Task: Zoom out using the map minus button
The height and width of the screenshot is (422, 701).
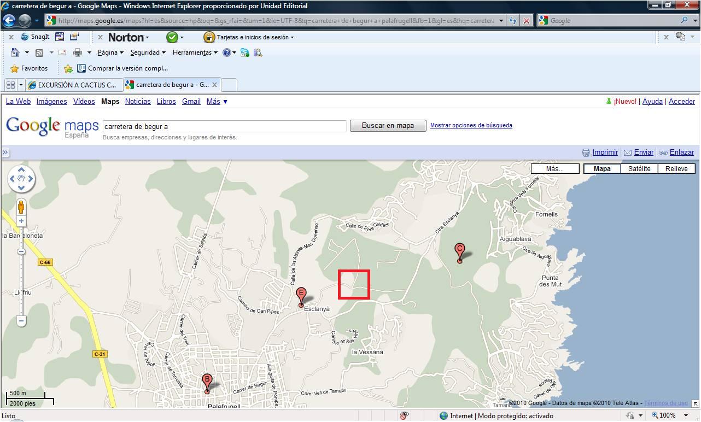Action: coord(21,321)
